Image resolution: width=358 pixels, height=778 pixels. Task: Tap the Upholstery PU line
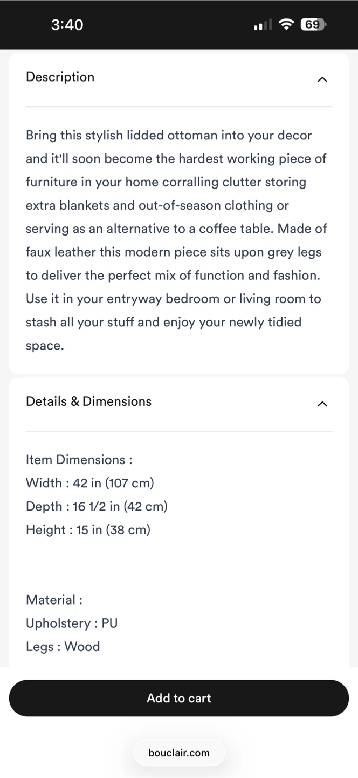pos(72,623)
